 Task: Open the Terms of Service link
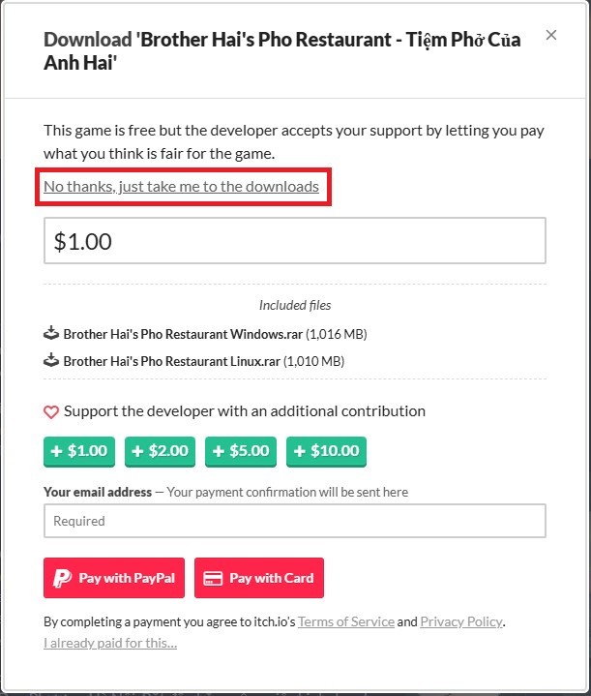(x=345, y=621)
